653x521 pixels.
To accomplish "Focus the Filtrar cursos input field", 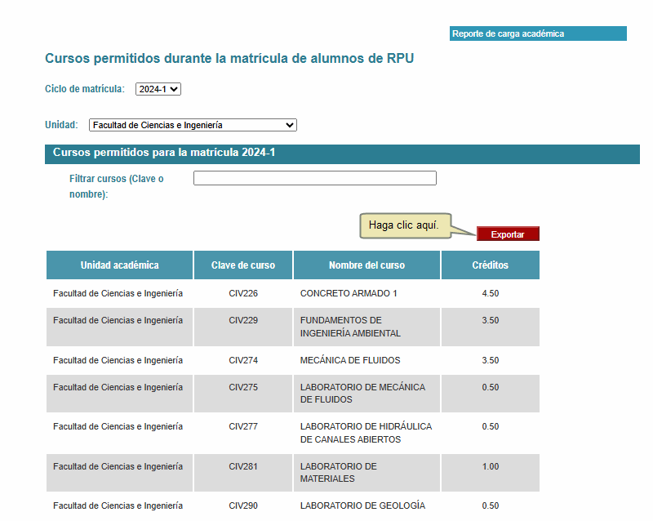I will [x=315, y=178].
